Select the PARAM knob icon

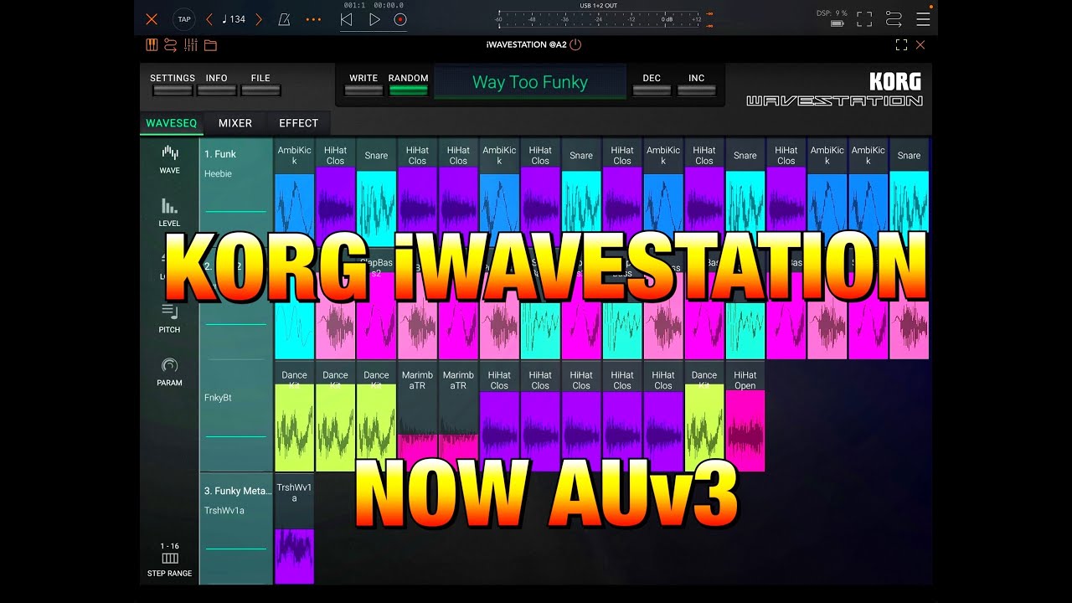pos(170,372)
